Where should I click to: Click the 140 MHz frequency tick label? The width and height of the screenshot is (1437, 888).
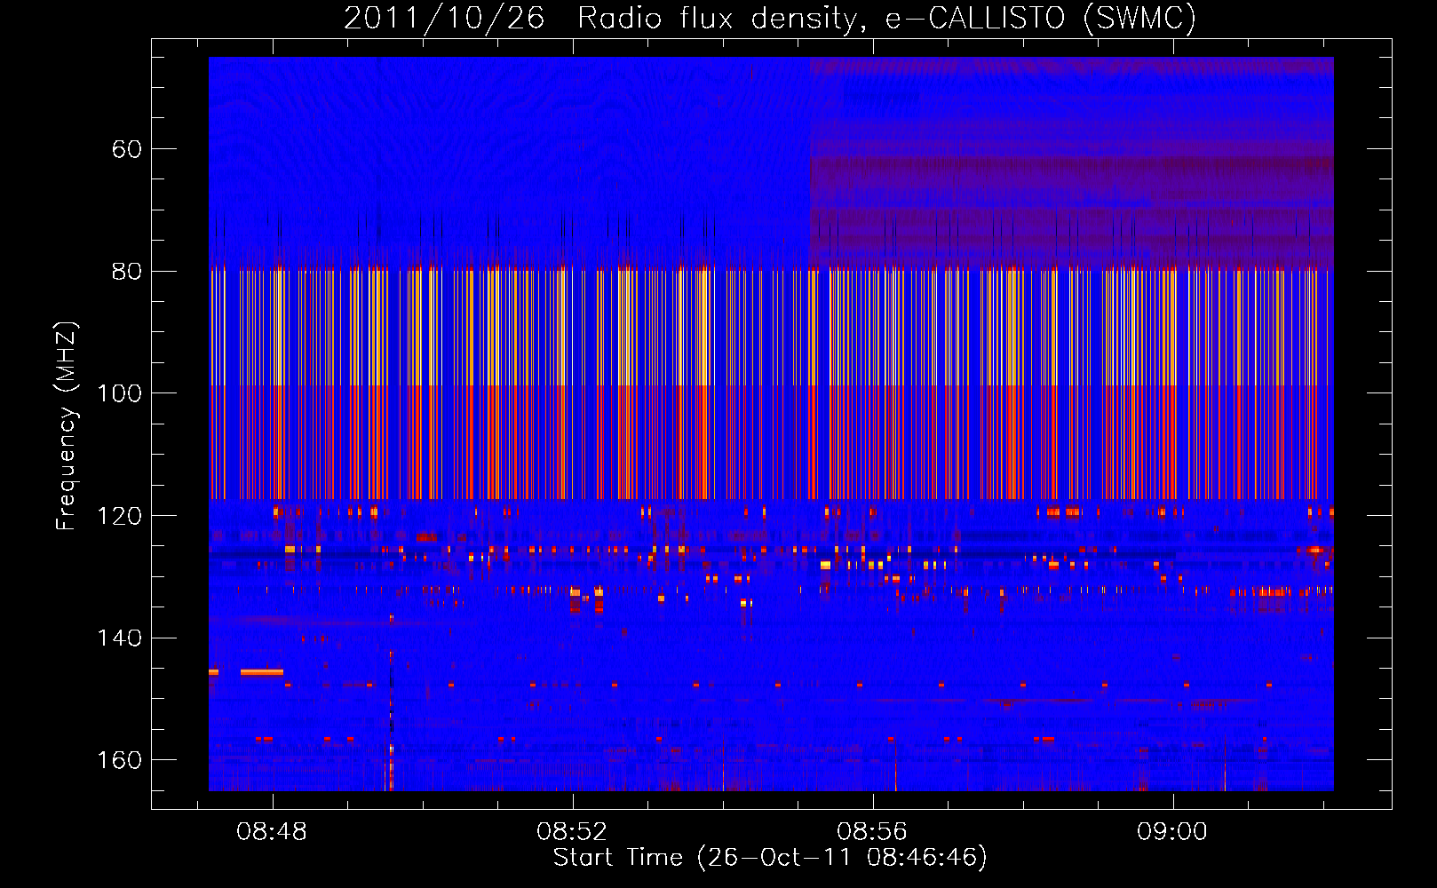(119, 638)
